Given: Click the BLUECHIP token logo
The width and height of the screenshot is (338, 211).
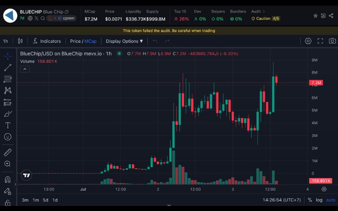Looking at the screenshot, I should pyautogui.click(x=10, y=16).
